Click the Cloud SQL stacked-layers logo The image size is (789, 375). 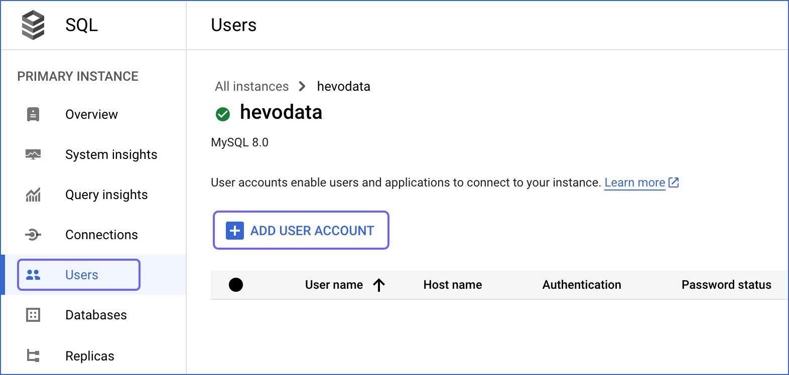coord(33,25)
